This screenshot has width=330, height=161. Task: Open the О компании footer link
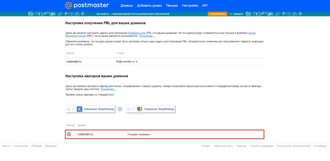tap(21, 146)
